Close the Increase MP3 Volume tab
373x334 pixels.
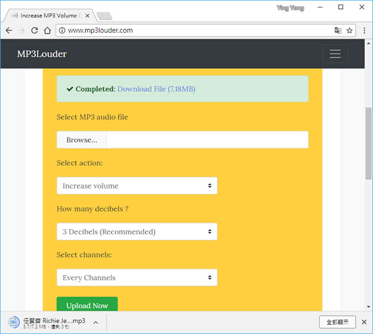click(x=87, y=15)
